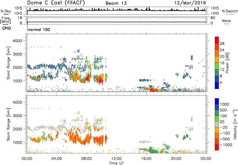The height and width of the screenshot is (165, 238).
Task: Click the Slant Range label of velocity panel
Action: [8, 124]
